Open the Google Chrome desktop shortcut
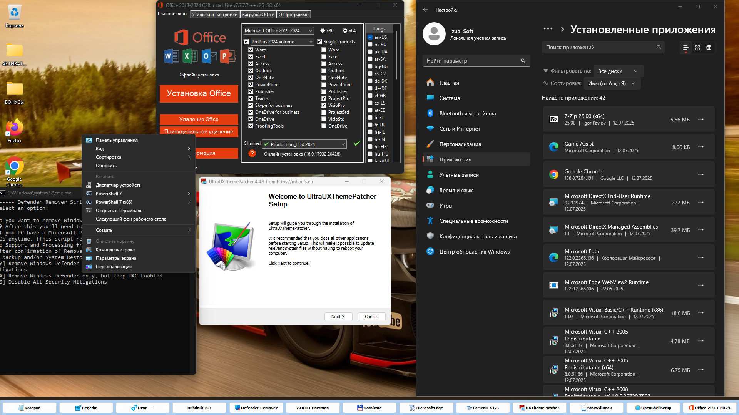 (x=14, y=171)
